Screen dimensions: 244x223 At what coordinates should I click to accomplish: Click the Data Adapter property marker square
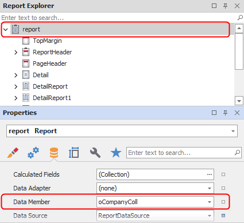[223, 188]
